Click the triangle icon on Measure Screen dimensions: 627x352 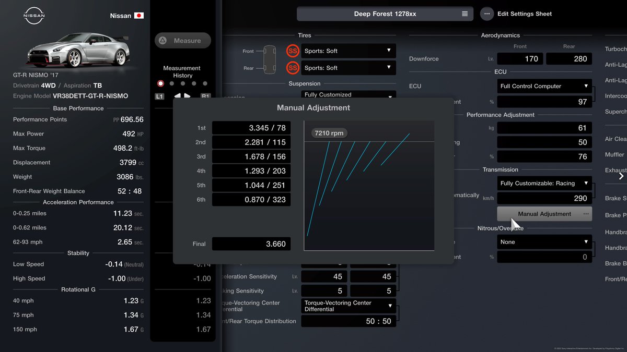pyautogui.click(x=162, y=41)
